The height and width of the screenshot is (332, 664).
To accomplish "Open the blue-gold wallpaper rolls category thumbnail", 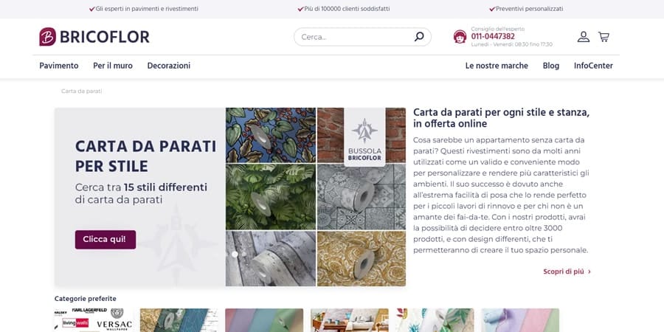I will [179, 320].
